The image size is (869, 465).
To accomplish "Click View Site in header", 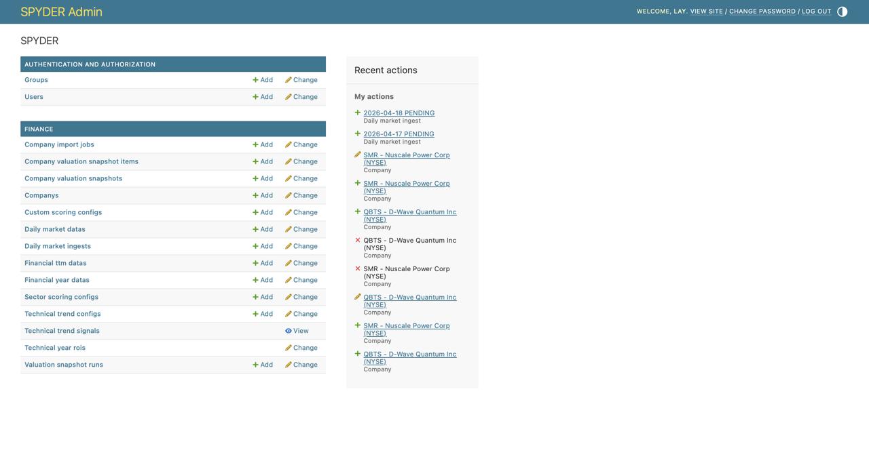I will (x=706, y=12).
